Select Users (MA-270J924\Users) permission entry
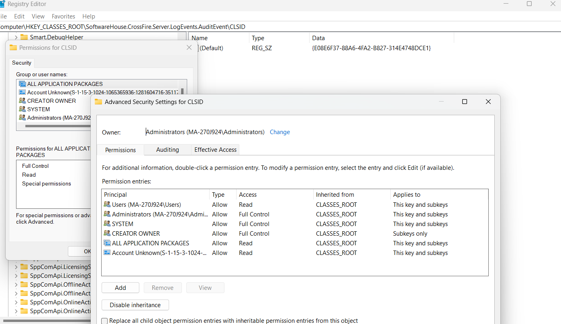 [295, 205]
